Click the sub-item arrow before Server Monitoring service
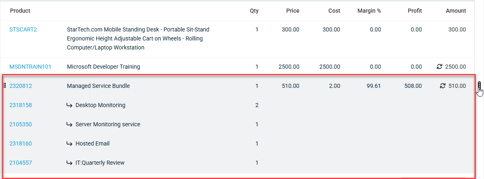 click(69, 124)
